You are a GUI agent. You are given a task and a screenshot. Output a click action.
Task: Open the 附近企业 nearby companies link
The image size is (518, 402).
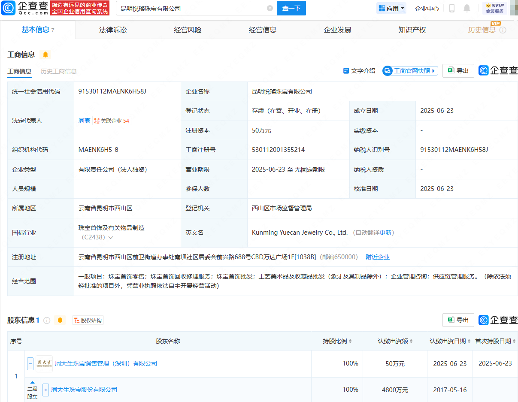[377, 257]
